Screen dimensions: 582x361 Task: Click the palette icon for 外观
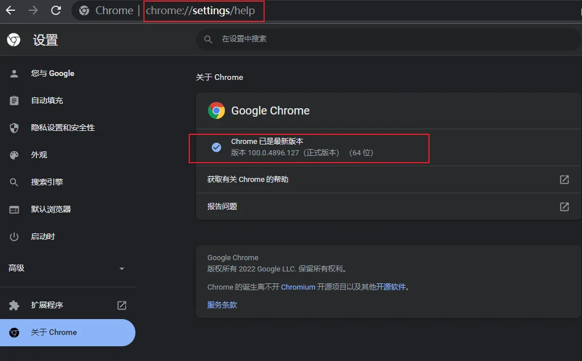(x=14, y=155)
